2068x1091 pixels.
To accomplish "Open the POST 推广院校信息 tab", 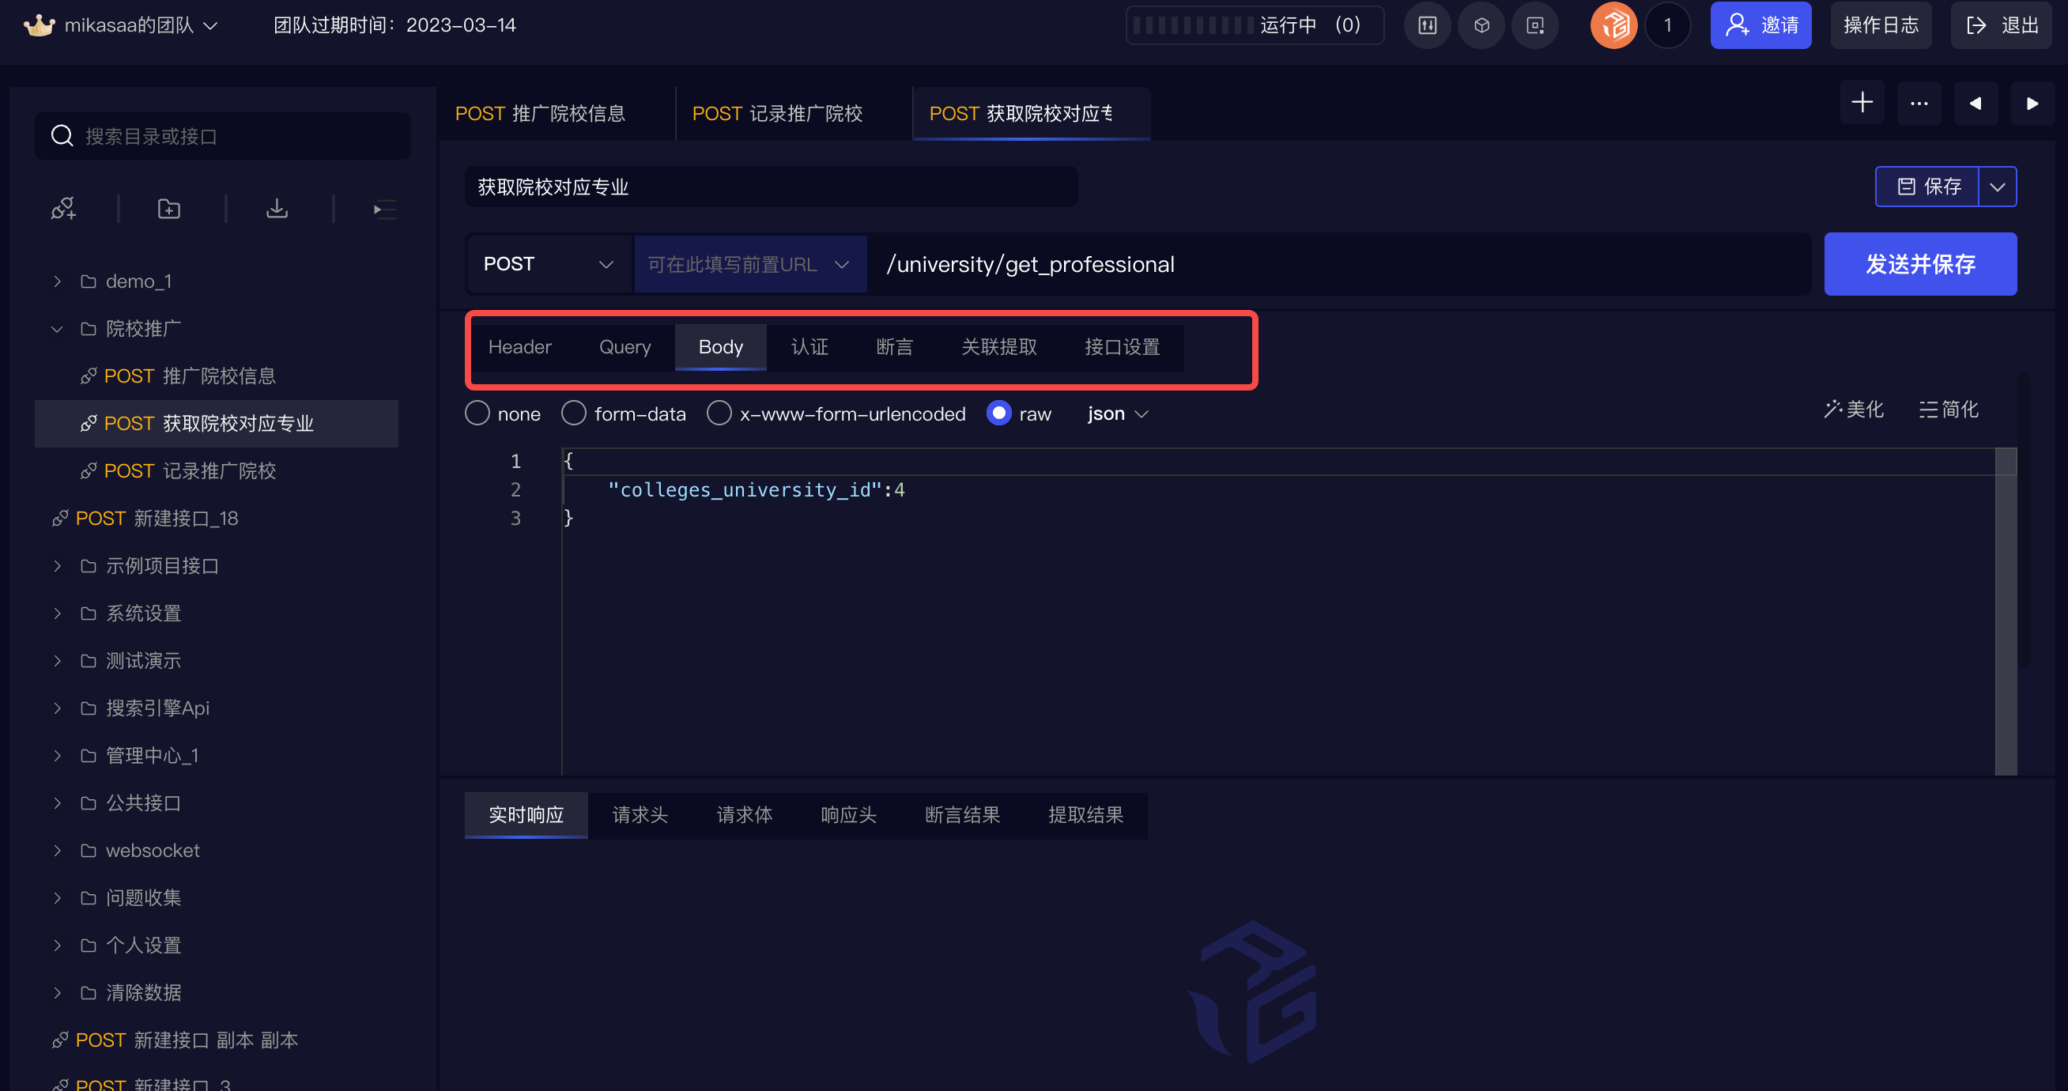I will (557, 113).
